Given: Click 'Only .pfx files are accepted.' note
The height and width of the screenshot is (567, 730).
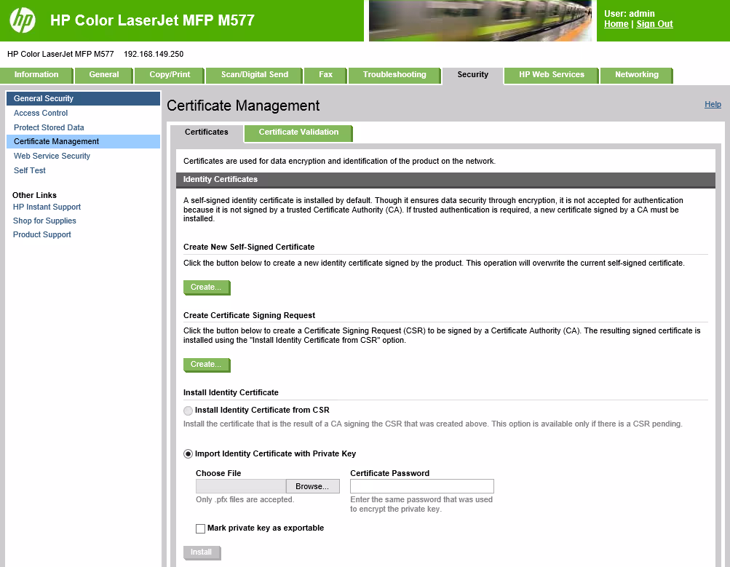Looking at the screenshot, I should [245, 499].
